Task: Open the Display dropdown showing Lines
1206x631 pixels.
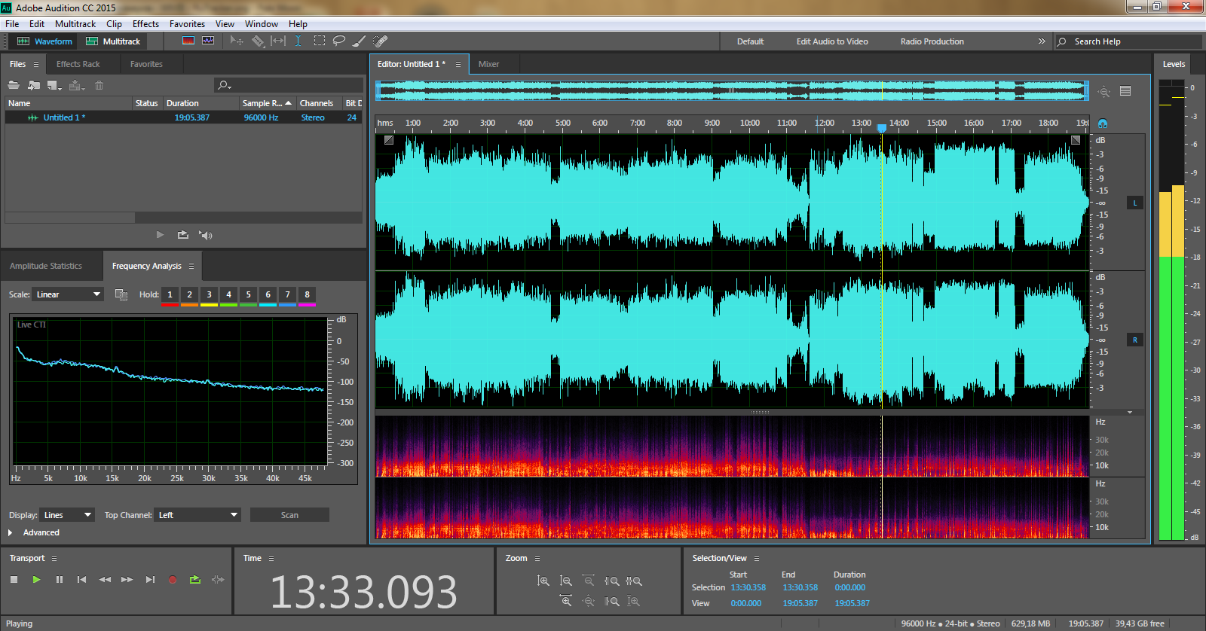Action: point(67,515)
